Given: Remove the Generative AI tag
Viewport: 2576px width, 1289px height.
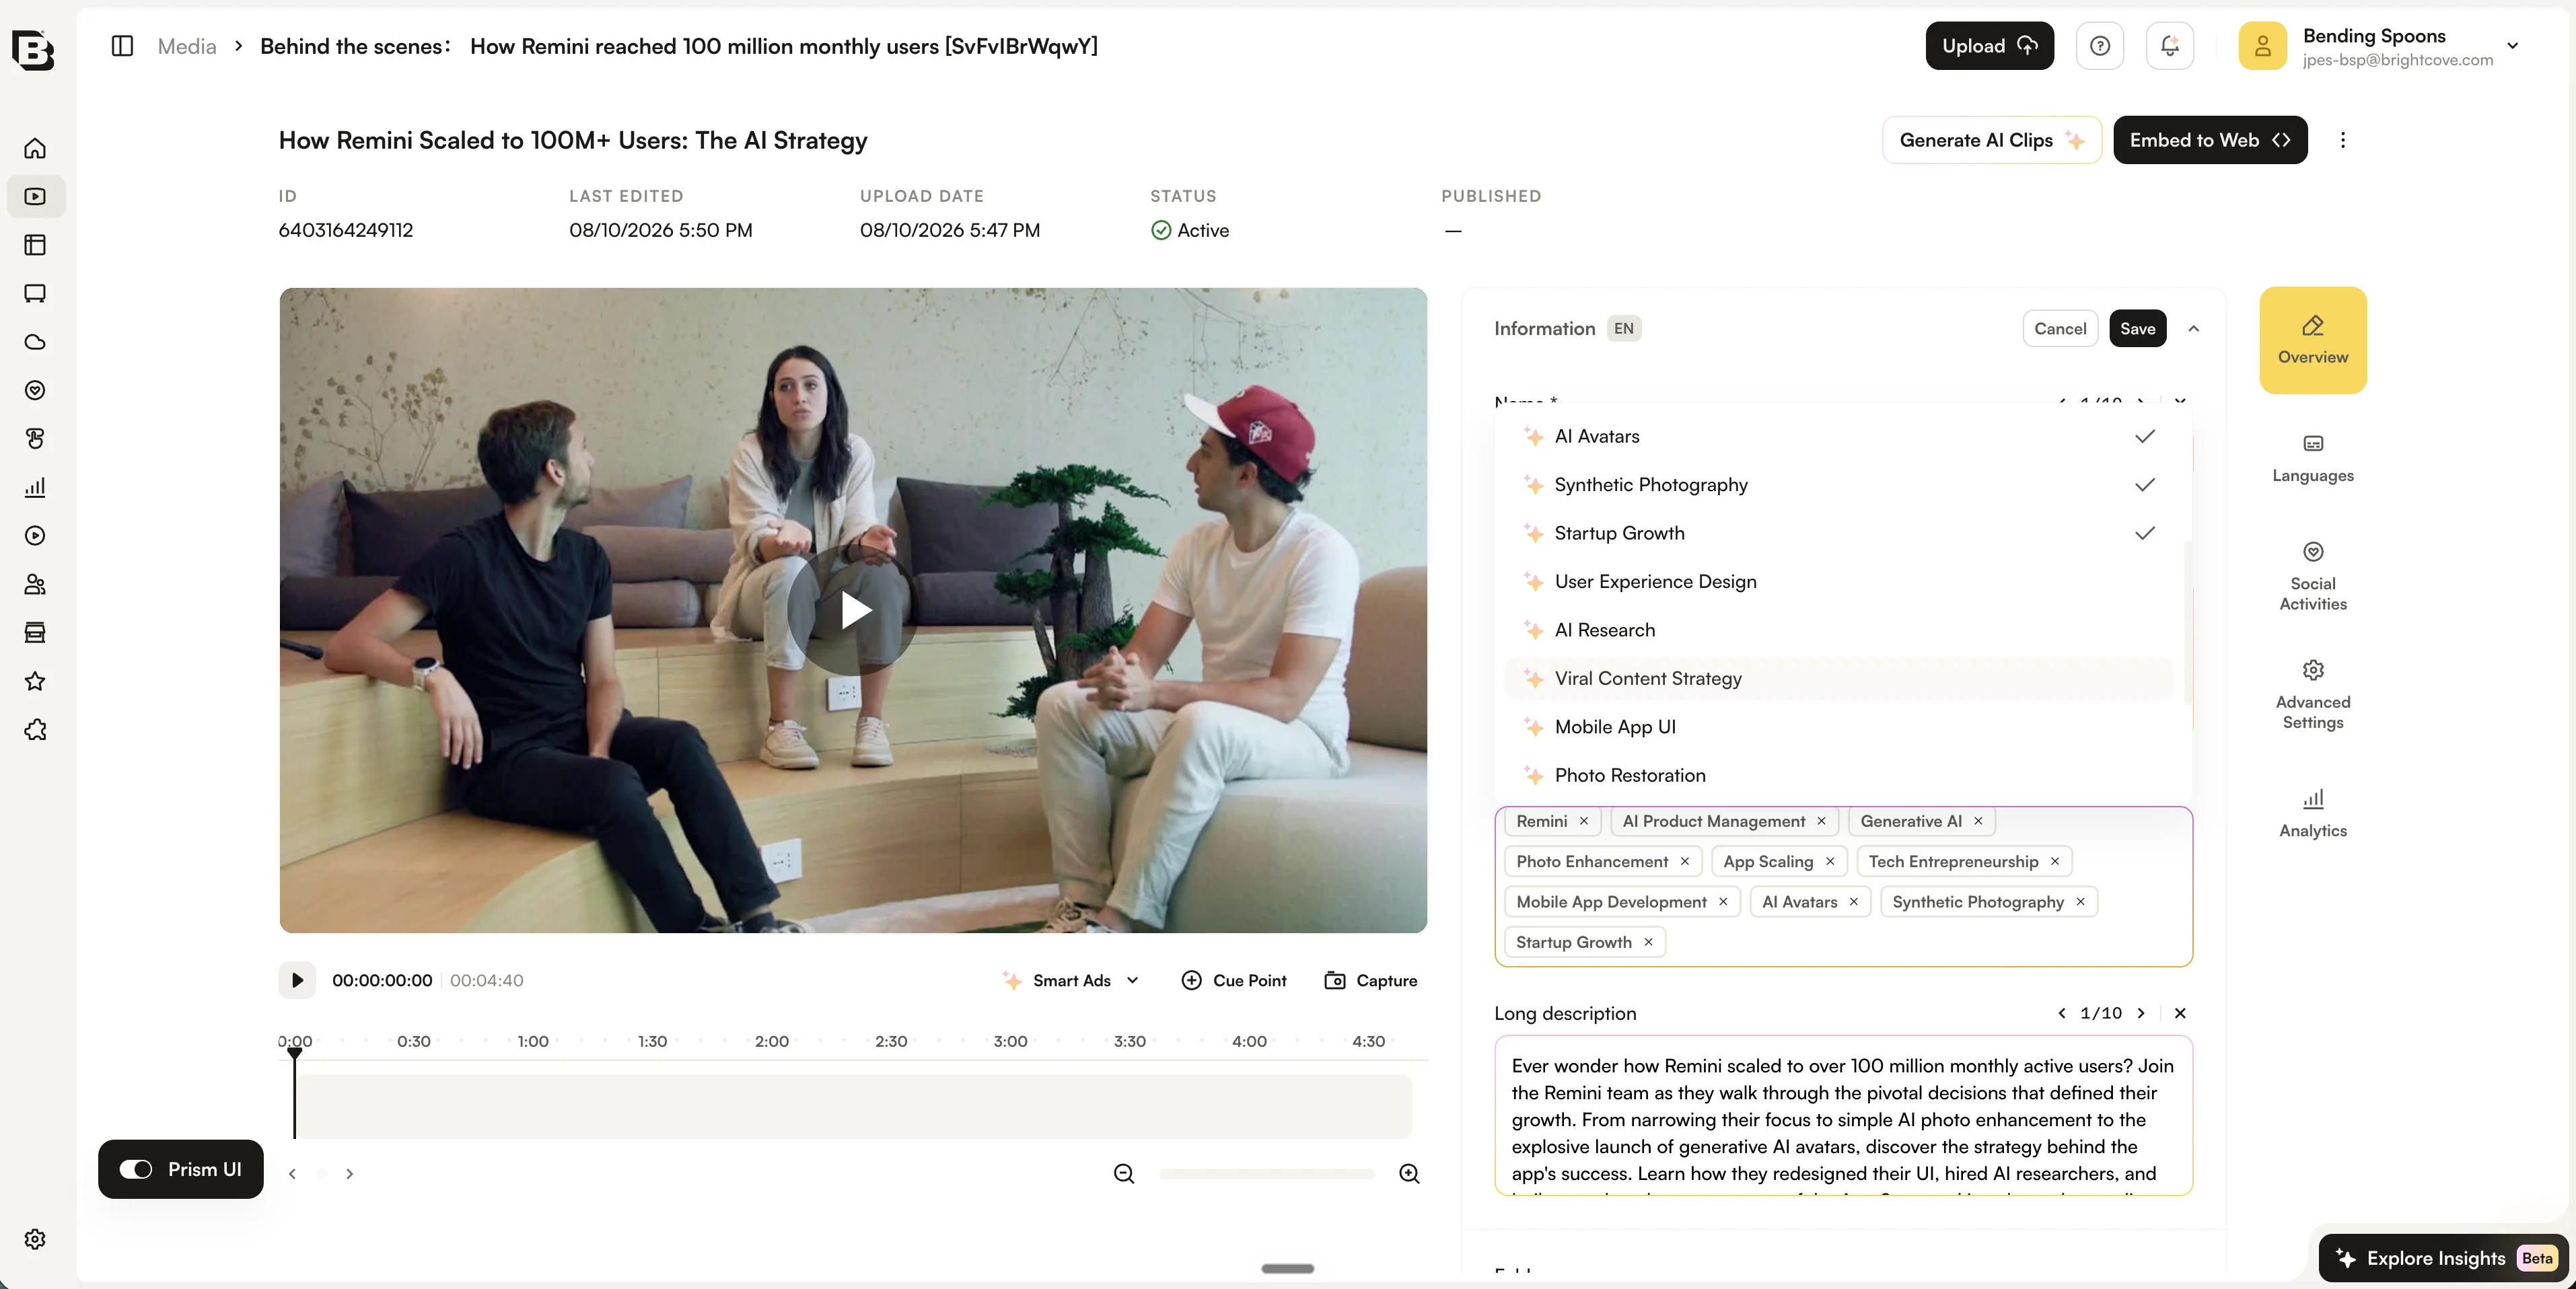Looking at the screenshot, I should tap(1978, 821).
